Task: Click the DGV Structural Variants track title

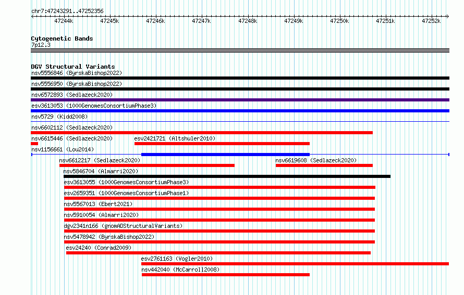Action: (73, 67)
